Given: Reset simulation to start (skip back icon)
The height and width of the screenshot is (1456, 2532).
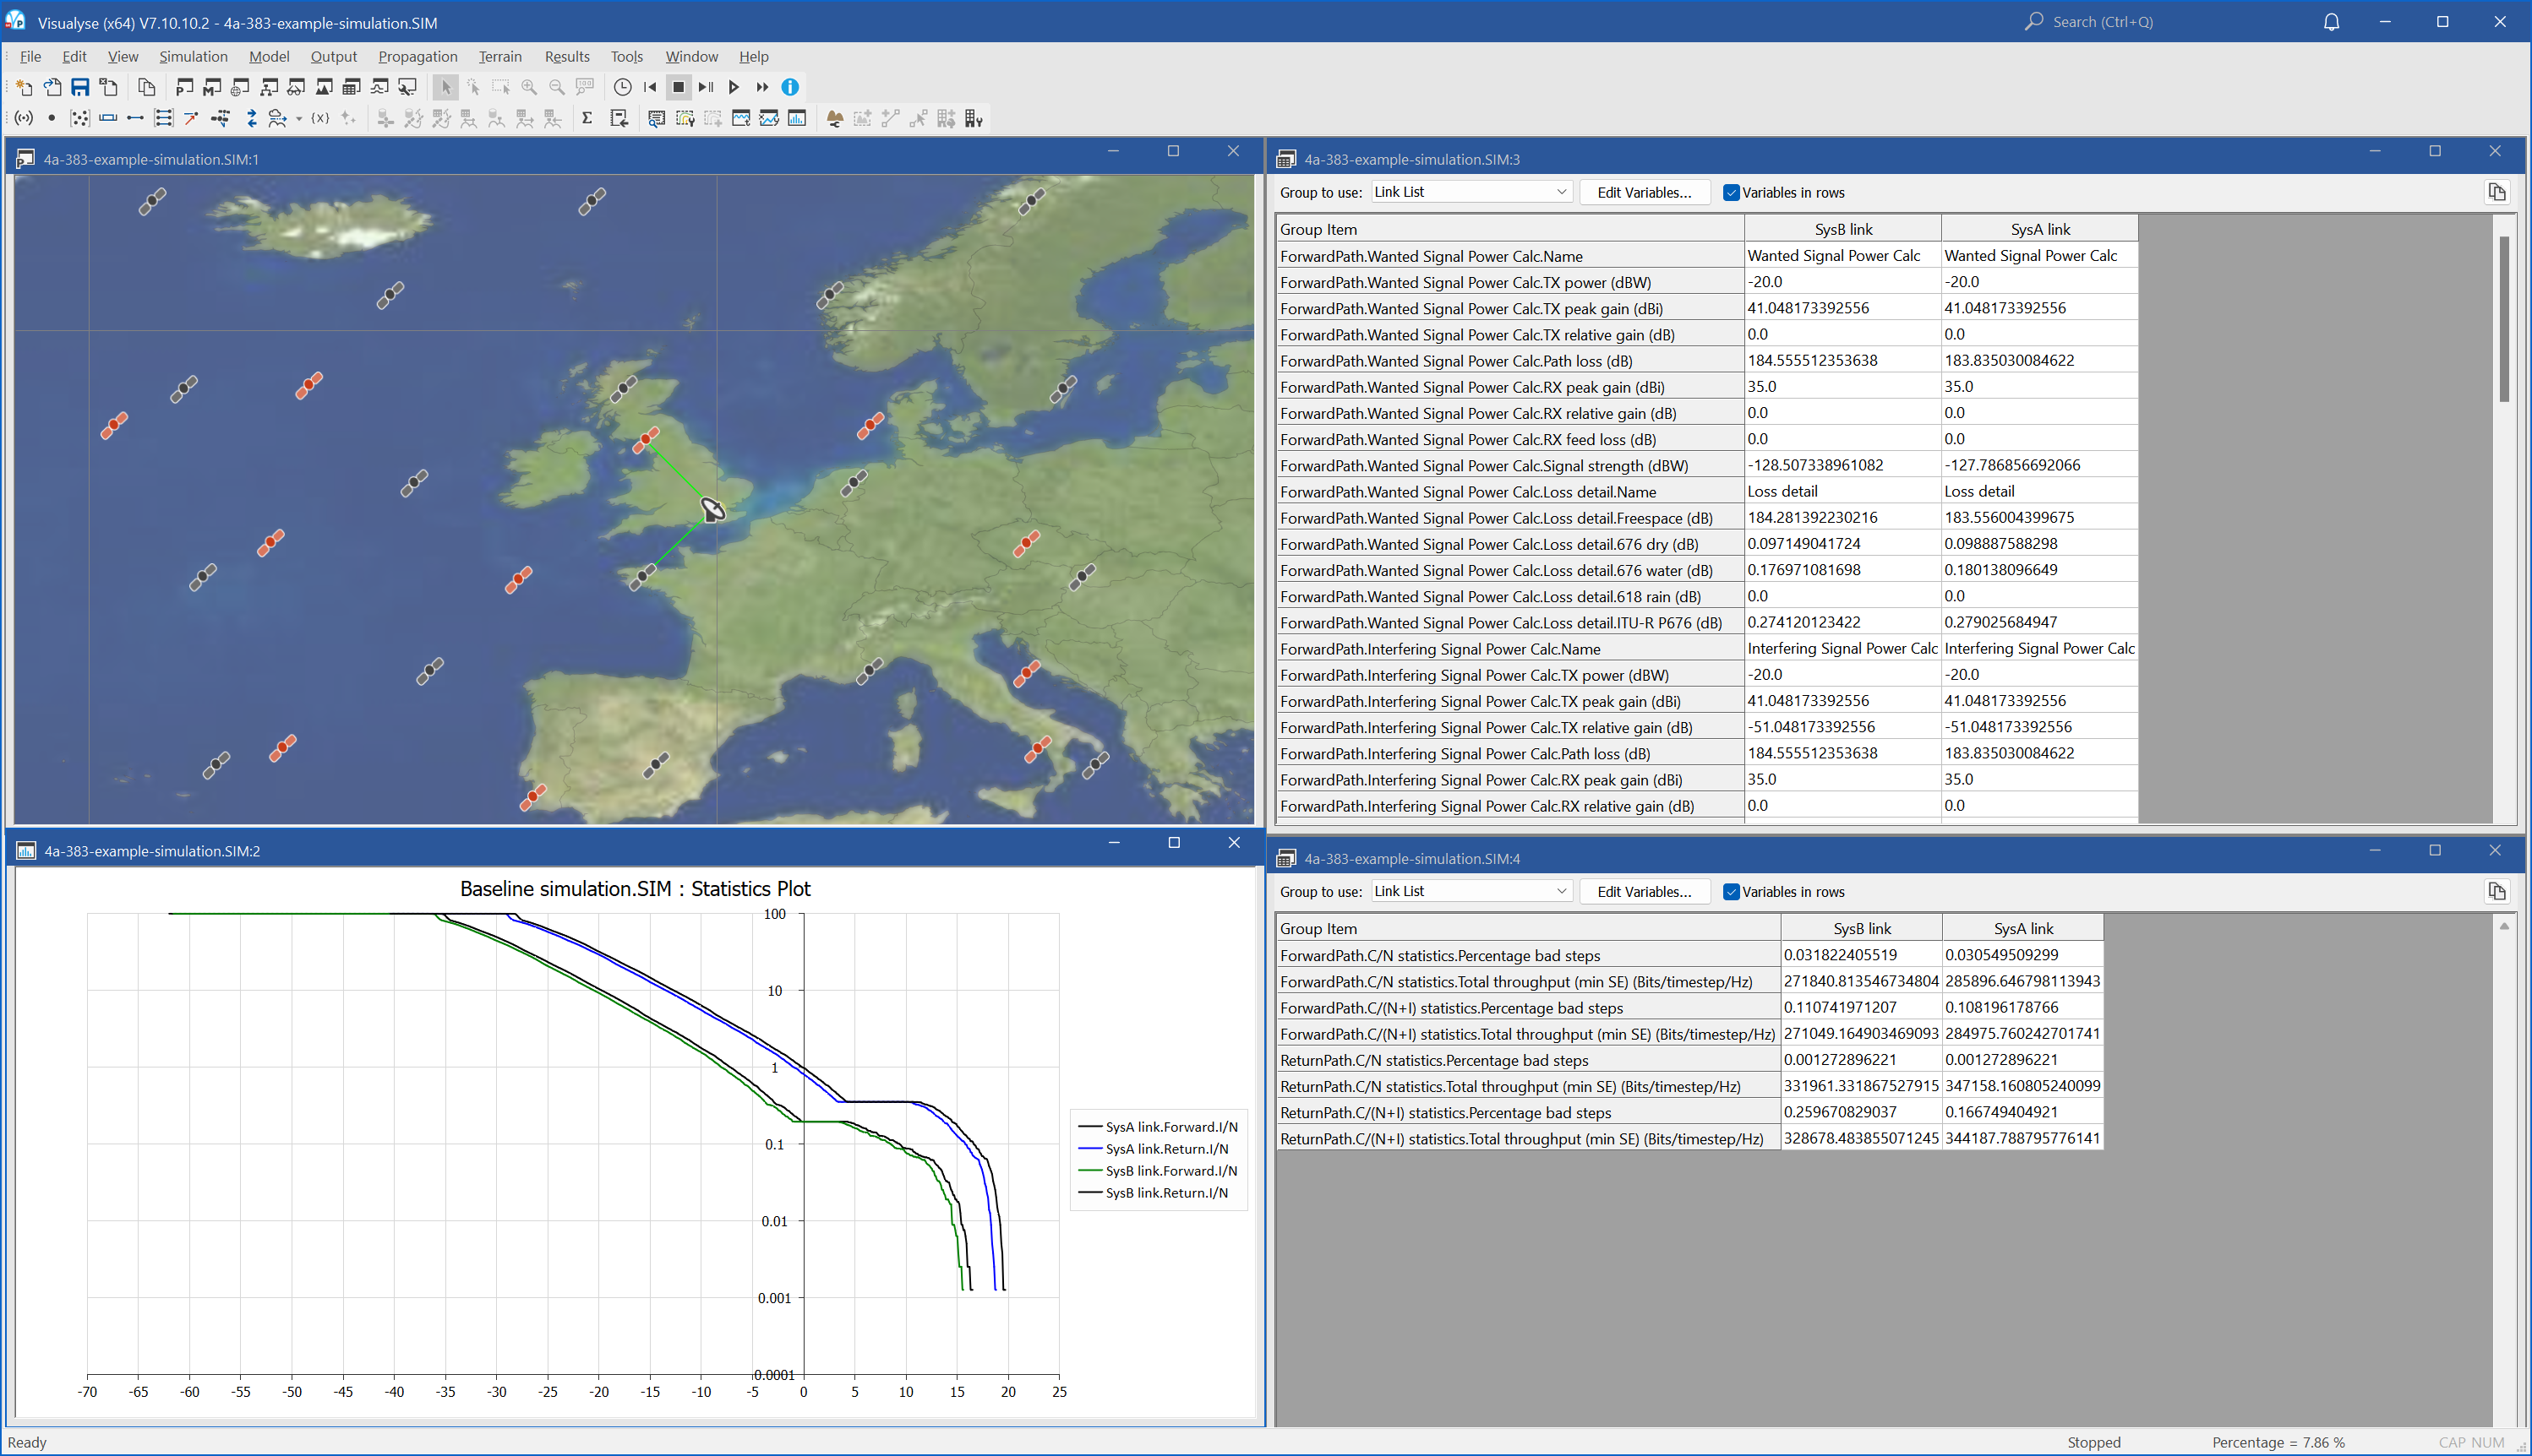Looking at the screenshot, I should click(650, 87).
